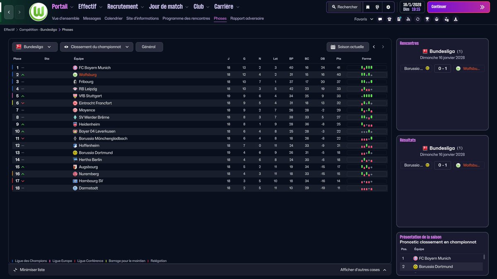Click Compétition - Bundesliga breadcrumb link

38,30
